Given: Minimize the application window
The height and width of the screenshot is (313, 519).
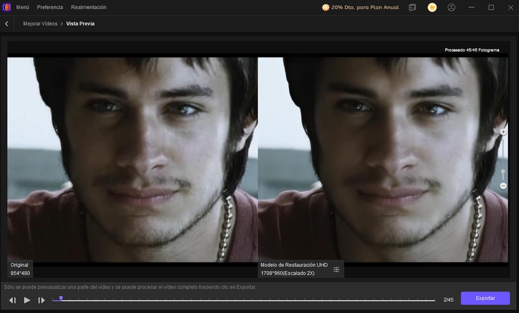Looking at the screenshot, I should coord(472,7).
